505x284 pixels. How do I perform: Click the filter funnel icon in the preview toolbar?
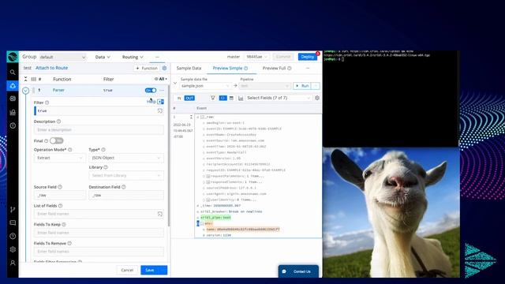(x=213, y=98)
